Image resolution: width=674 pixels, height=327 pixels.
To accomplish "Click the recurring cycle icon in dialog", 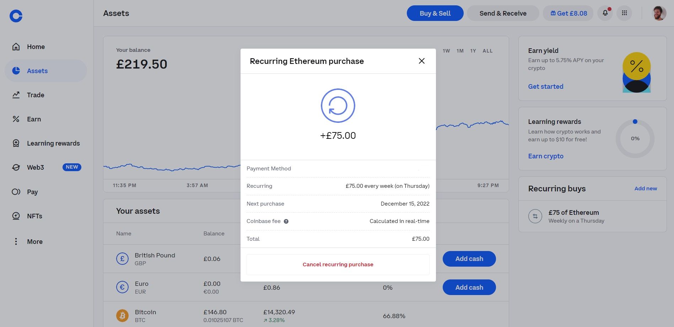I will (338, 105).
